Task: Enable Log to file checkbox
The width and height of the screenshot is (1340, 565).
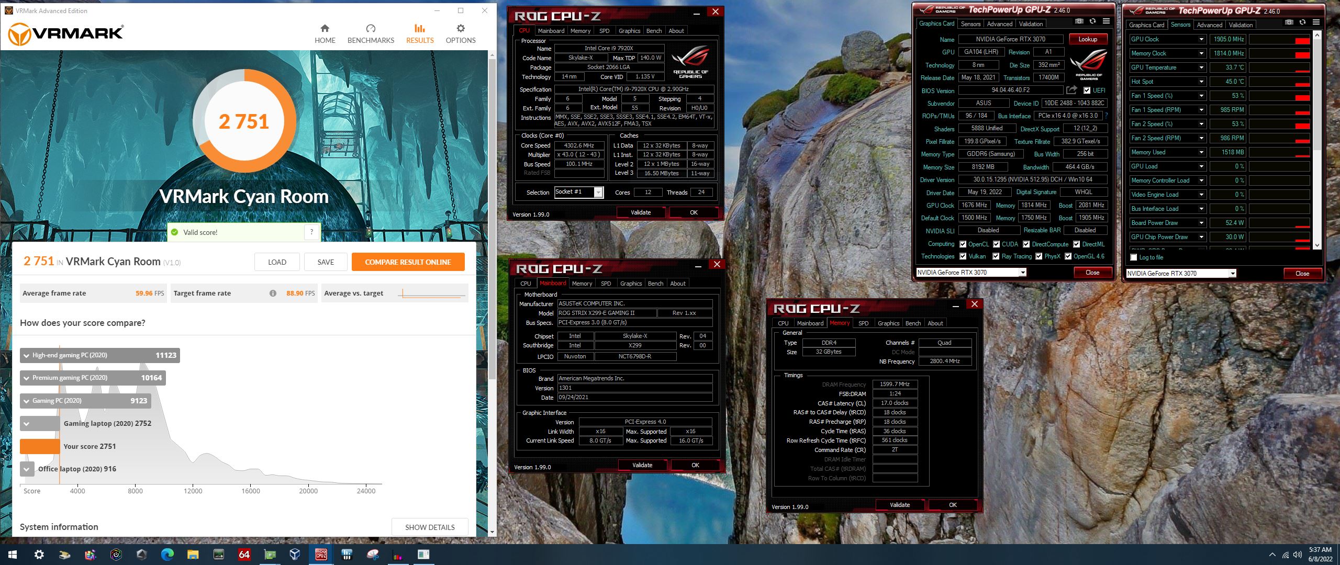Action: (1134, 257)
